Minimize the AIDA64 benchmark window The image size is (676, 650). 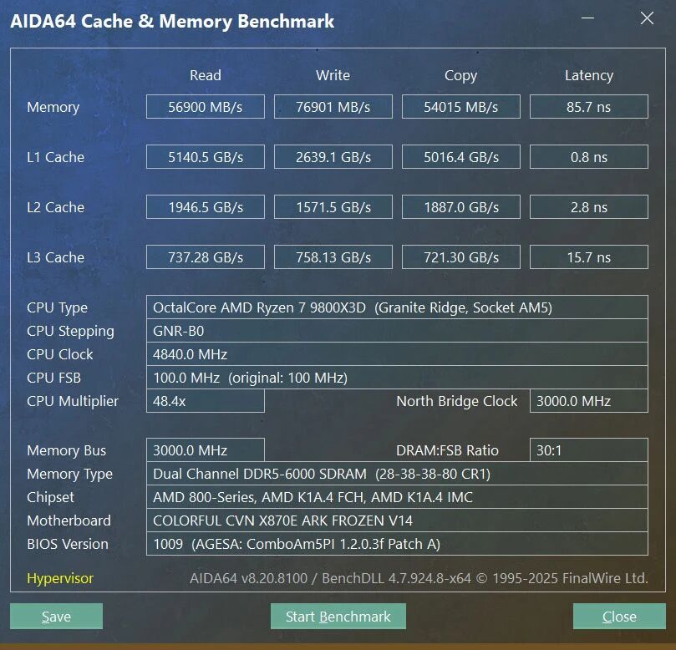click(587, 18)
